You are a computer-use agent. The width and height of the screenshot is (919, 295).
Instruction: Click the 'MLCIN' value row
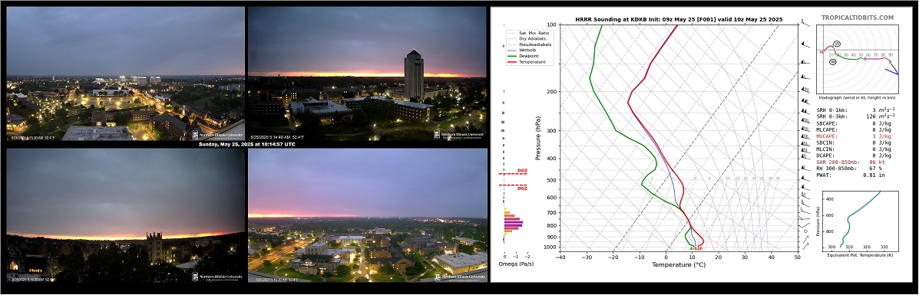tap(854, 149)
